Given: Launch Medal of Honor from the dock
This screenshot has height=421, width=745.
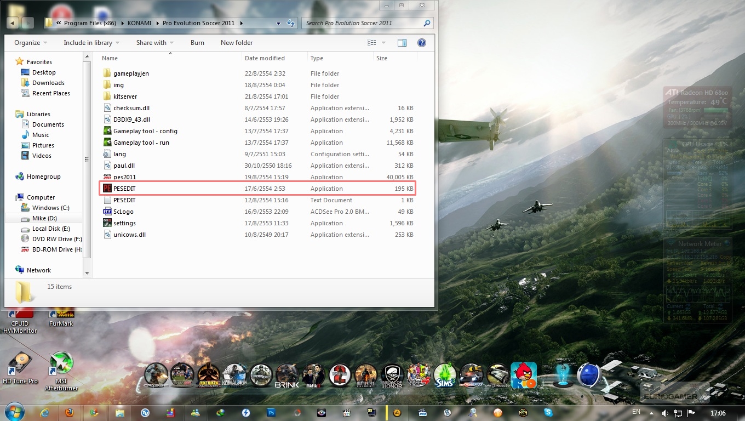Looking at the screenshot, I should click(393, 376).
